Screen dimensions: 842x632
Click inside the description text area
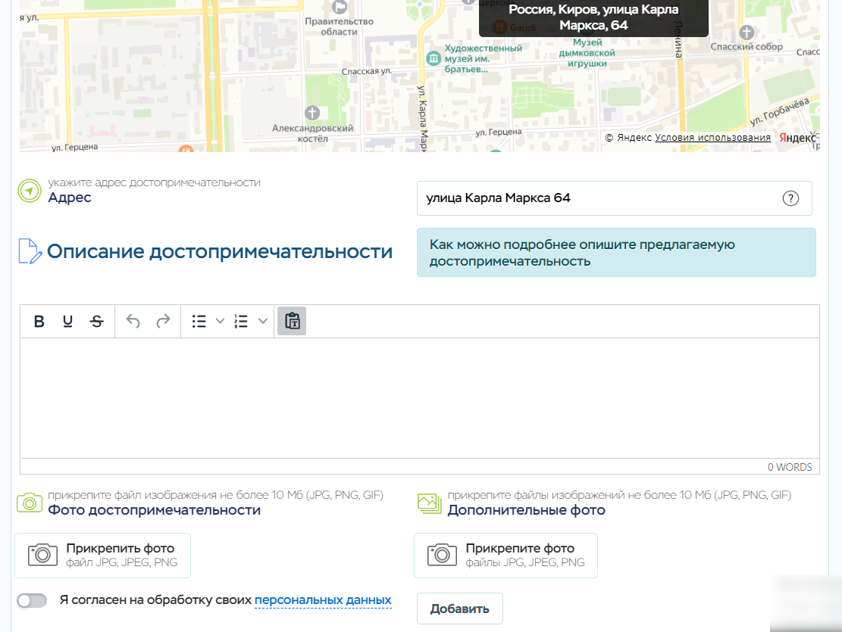419,397
